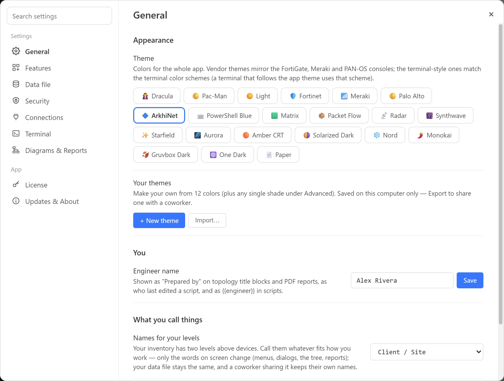Pick the Starfield theme
Screen dimensions: 504x381
(158, 135)
